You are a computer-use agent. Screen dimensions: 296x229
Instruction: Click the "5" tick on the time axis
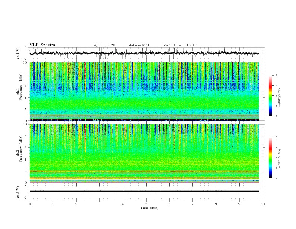click(146, 204)
